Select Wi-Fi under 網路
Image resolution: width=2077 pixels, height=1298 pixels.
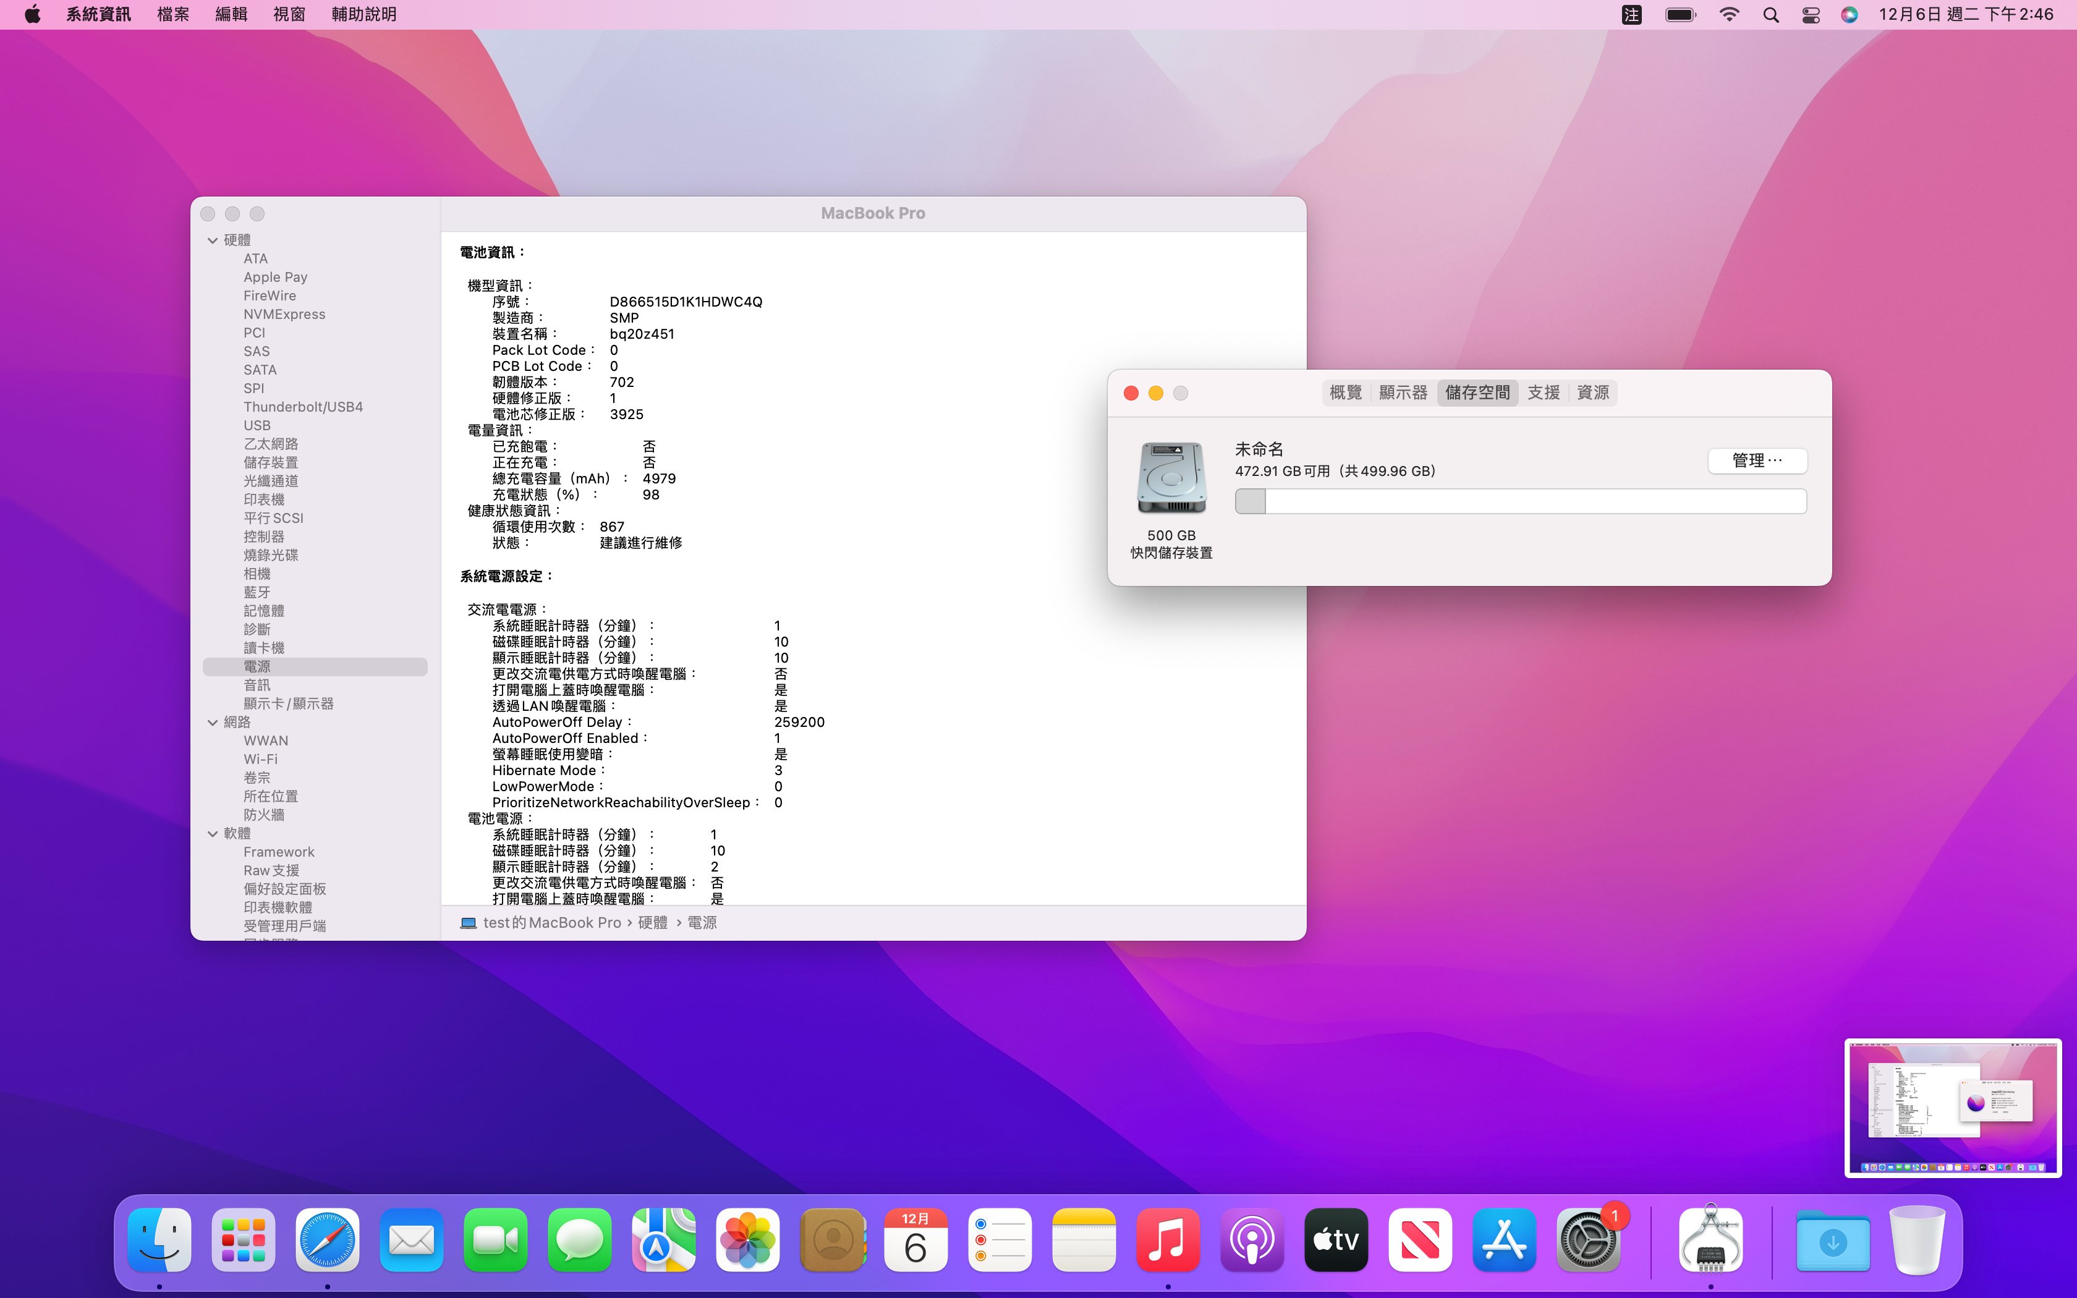[x=260, y=759]
